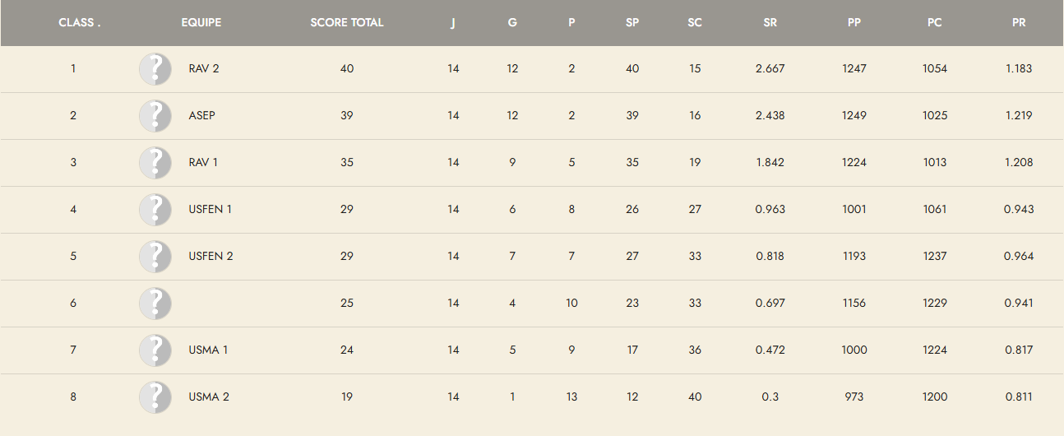Click the PR column header

[1019, 23]
